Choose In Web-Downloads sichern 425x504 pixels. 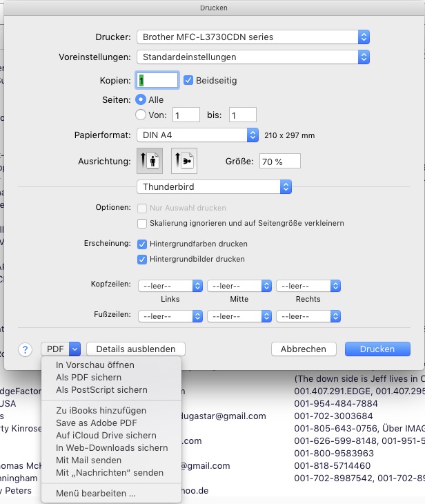112,448
